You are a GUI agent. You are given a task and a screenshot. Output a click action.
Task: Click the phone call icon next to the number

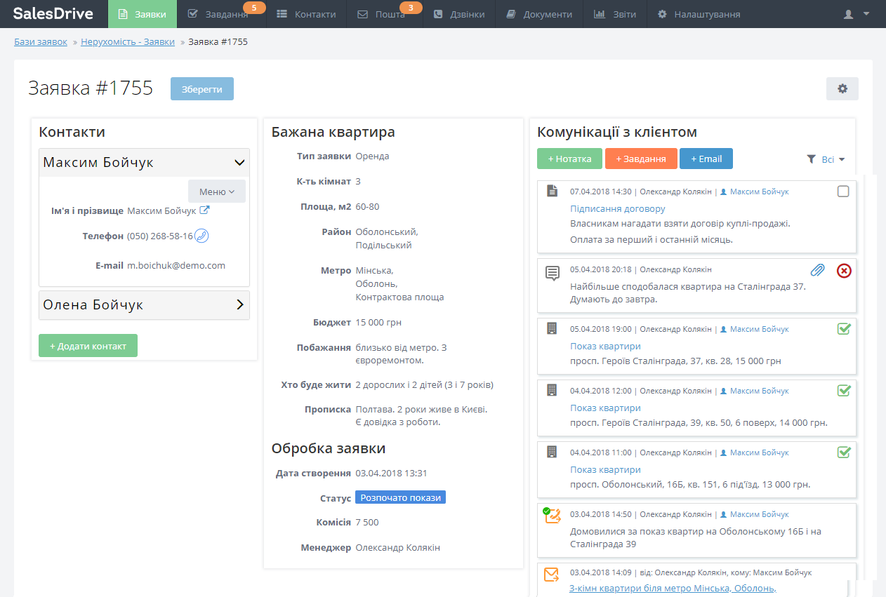tap(201, 236)
